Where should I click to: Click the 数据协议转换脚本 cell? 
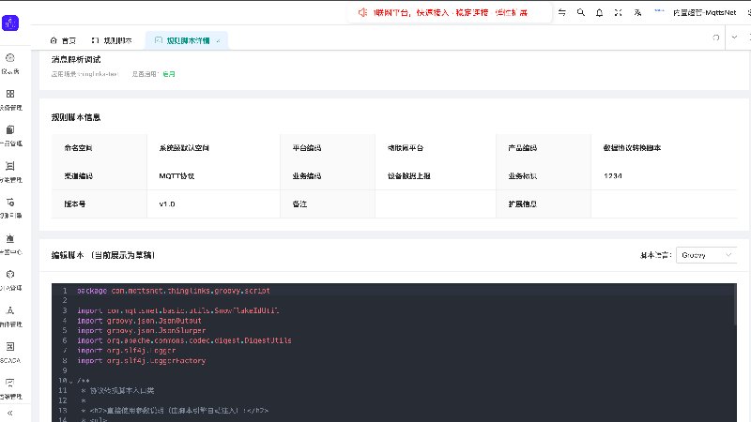[x=632, y=148]
